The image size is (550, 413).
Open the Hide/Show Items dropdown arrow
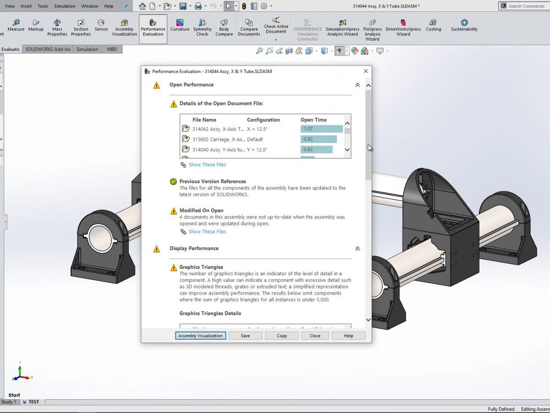[x=347, y=51]
